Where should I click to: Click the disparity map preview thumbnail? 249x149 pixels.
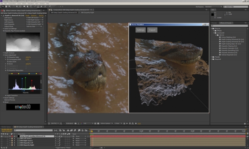pos(23,42)
